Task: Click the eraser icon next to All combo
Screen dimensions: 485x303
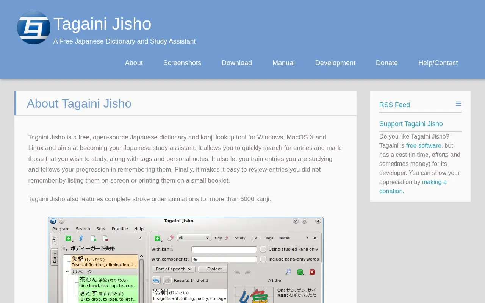Action: click(x=171, y=238)
